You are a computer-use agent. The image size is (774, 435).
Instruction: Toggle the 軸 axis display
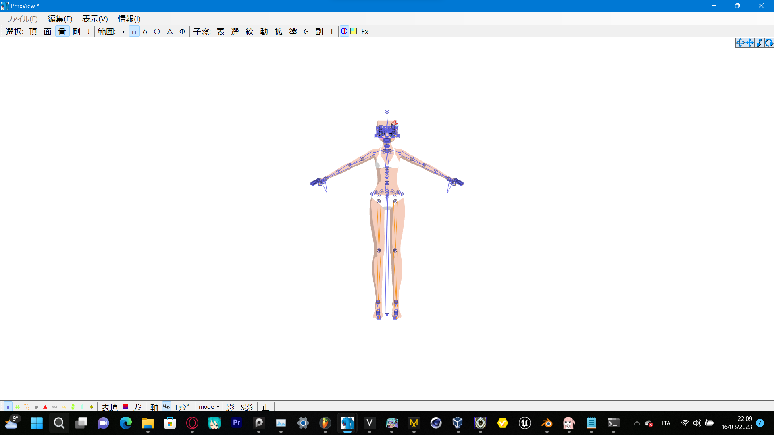tap(154, 407)
